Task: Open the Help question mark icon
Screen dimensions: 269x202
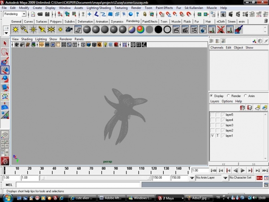Action: (x=138, y=14)
